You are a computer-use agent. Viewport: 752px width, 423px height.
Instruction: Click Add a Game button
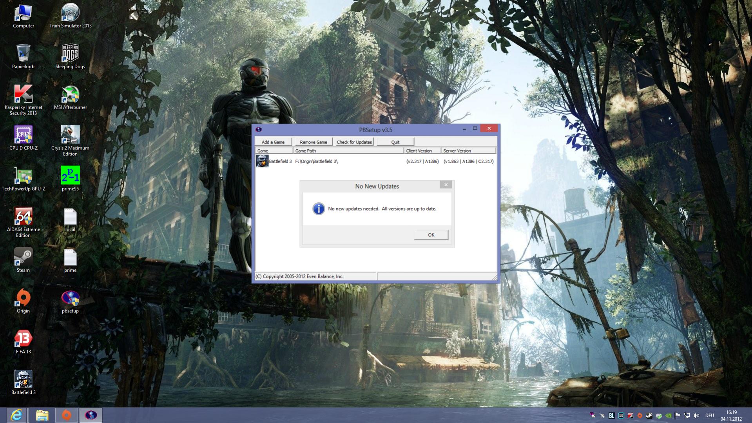[273, 142]
